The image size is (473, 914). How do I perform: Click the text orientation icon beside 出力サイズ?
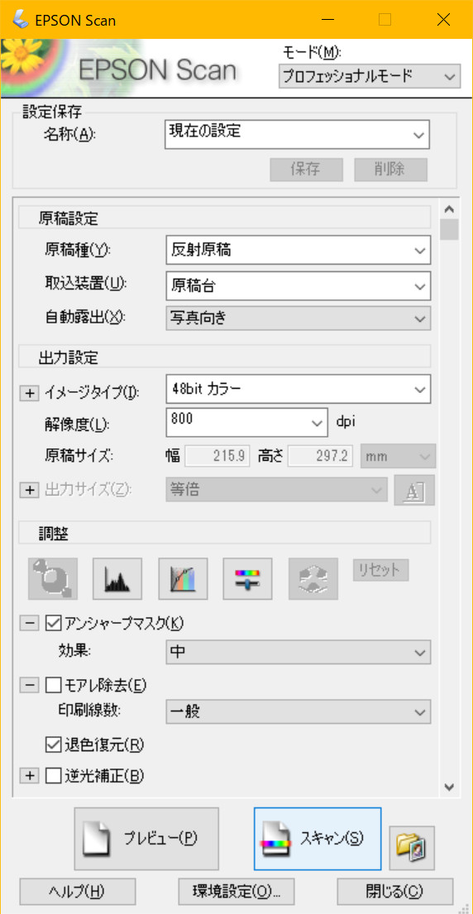pos(414,490)
